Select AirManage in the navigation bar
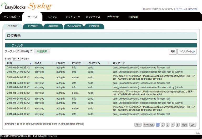 click(x=113, y=17)
